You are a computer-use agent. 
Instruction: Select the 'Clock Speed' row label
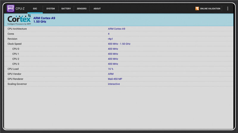[x=14, y=44]
